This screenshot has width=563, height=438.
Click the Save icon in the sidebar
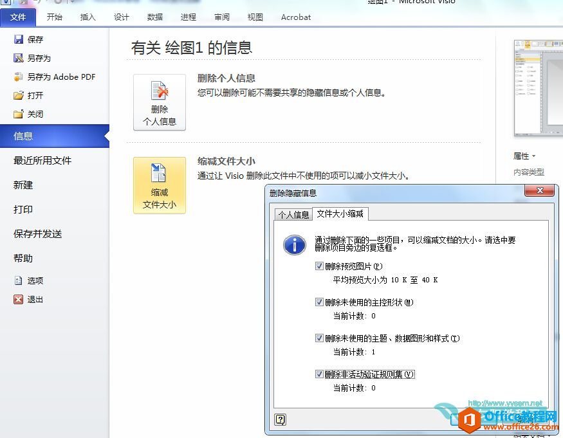coord(18,39)
